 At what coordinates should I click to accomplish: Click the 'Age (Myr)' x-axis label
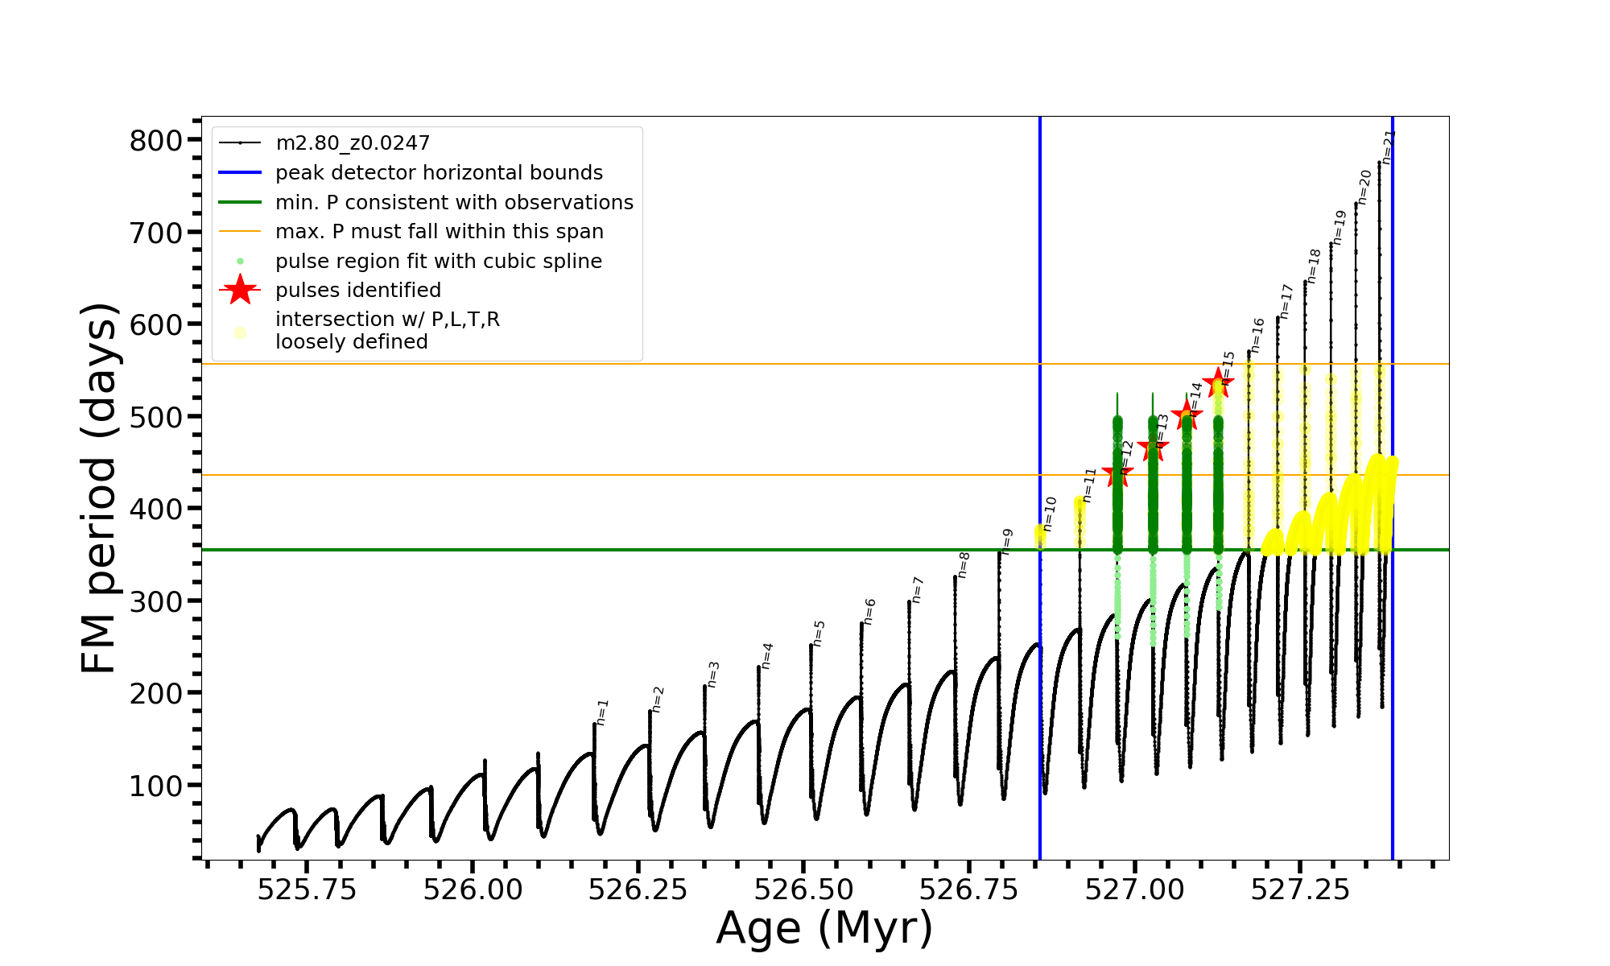point(824,927)
